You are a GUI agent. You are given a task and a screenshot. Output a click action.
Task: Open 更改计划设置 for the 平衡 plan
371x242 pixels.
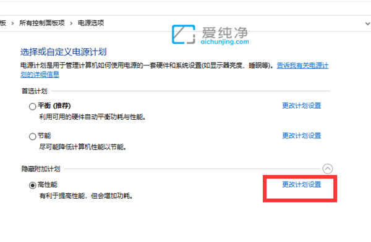point(302,106)
